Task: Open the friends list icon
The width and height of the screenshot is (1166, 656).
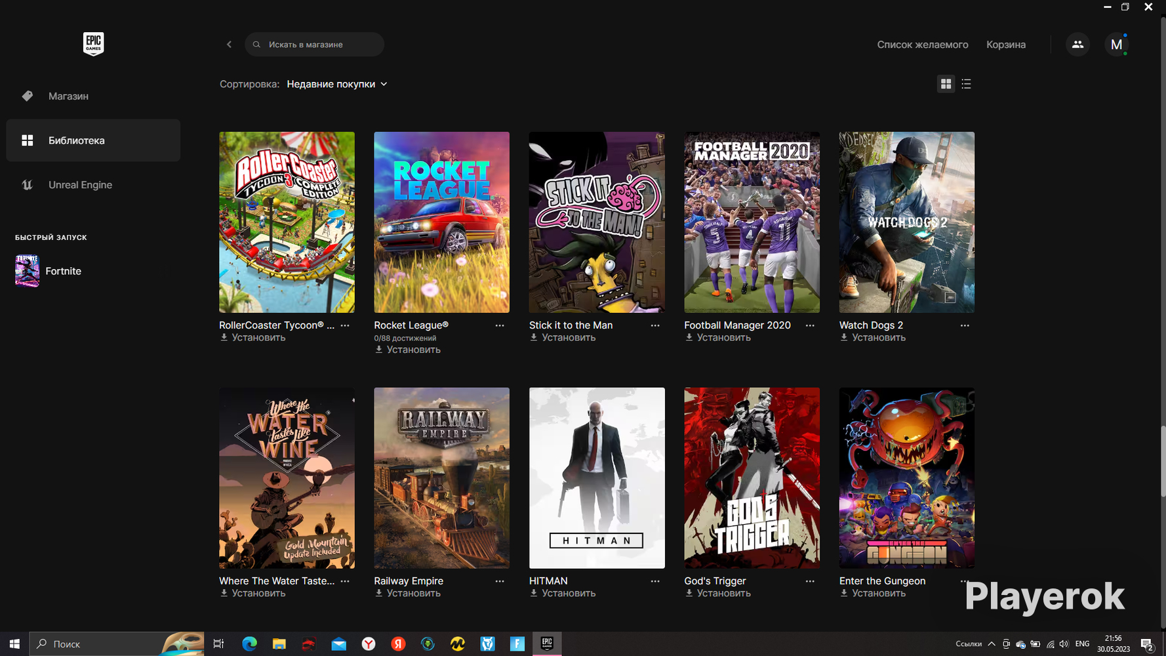Action: pyautogui.click(x=1077, y=45)
